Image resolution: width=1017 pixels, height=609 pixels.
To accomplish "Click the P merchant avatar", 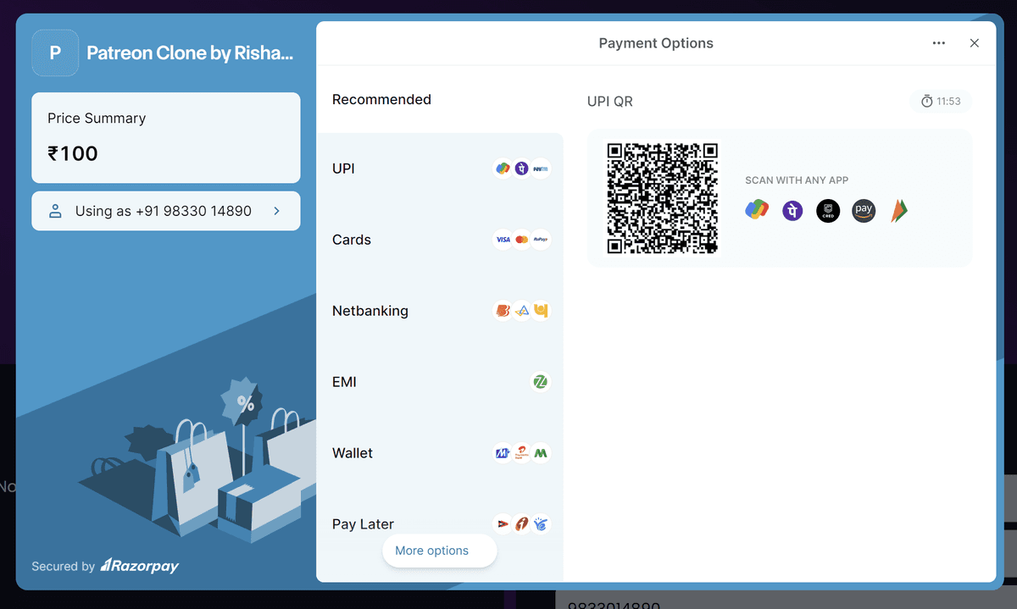I will 55,53.
